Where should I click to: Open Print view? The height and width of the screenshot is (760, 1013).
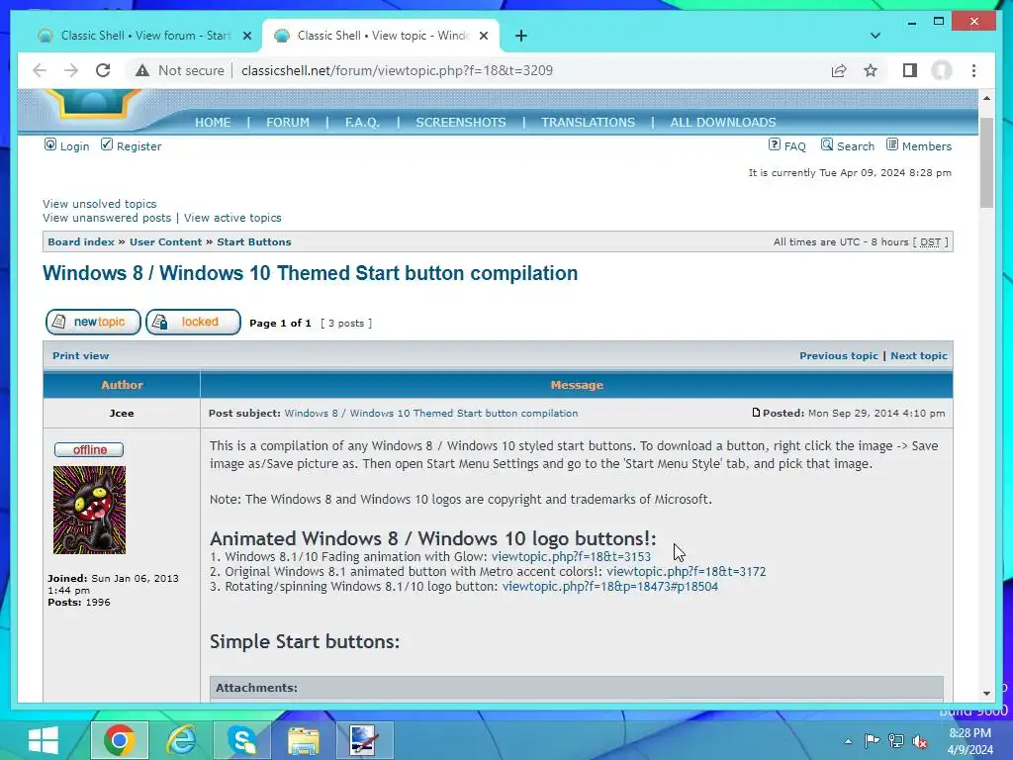[81, 355]
